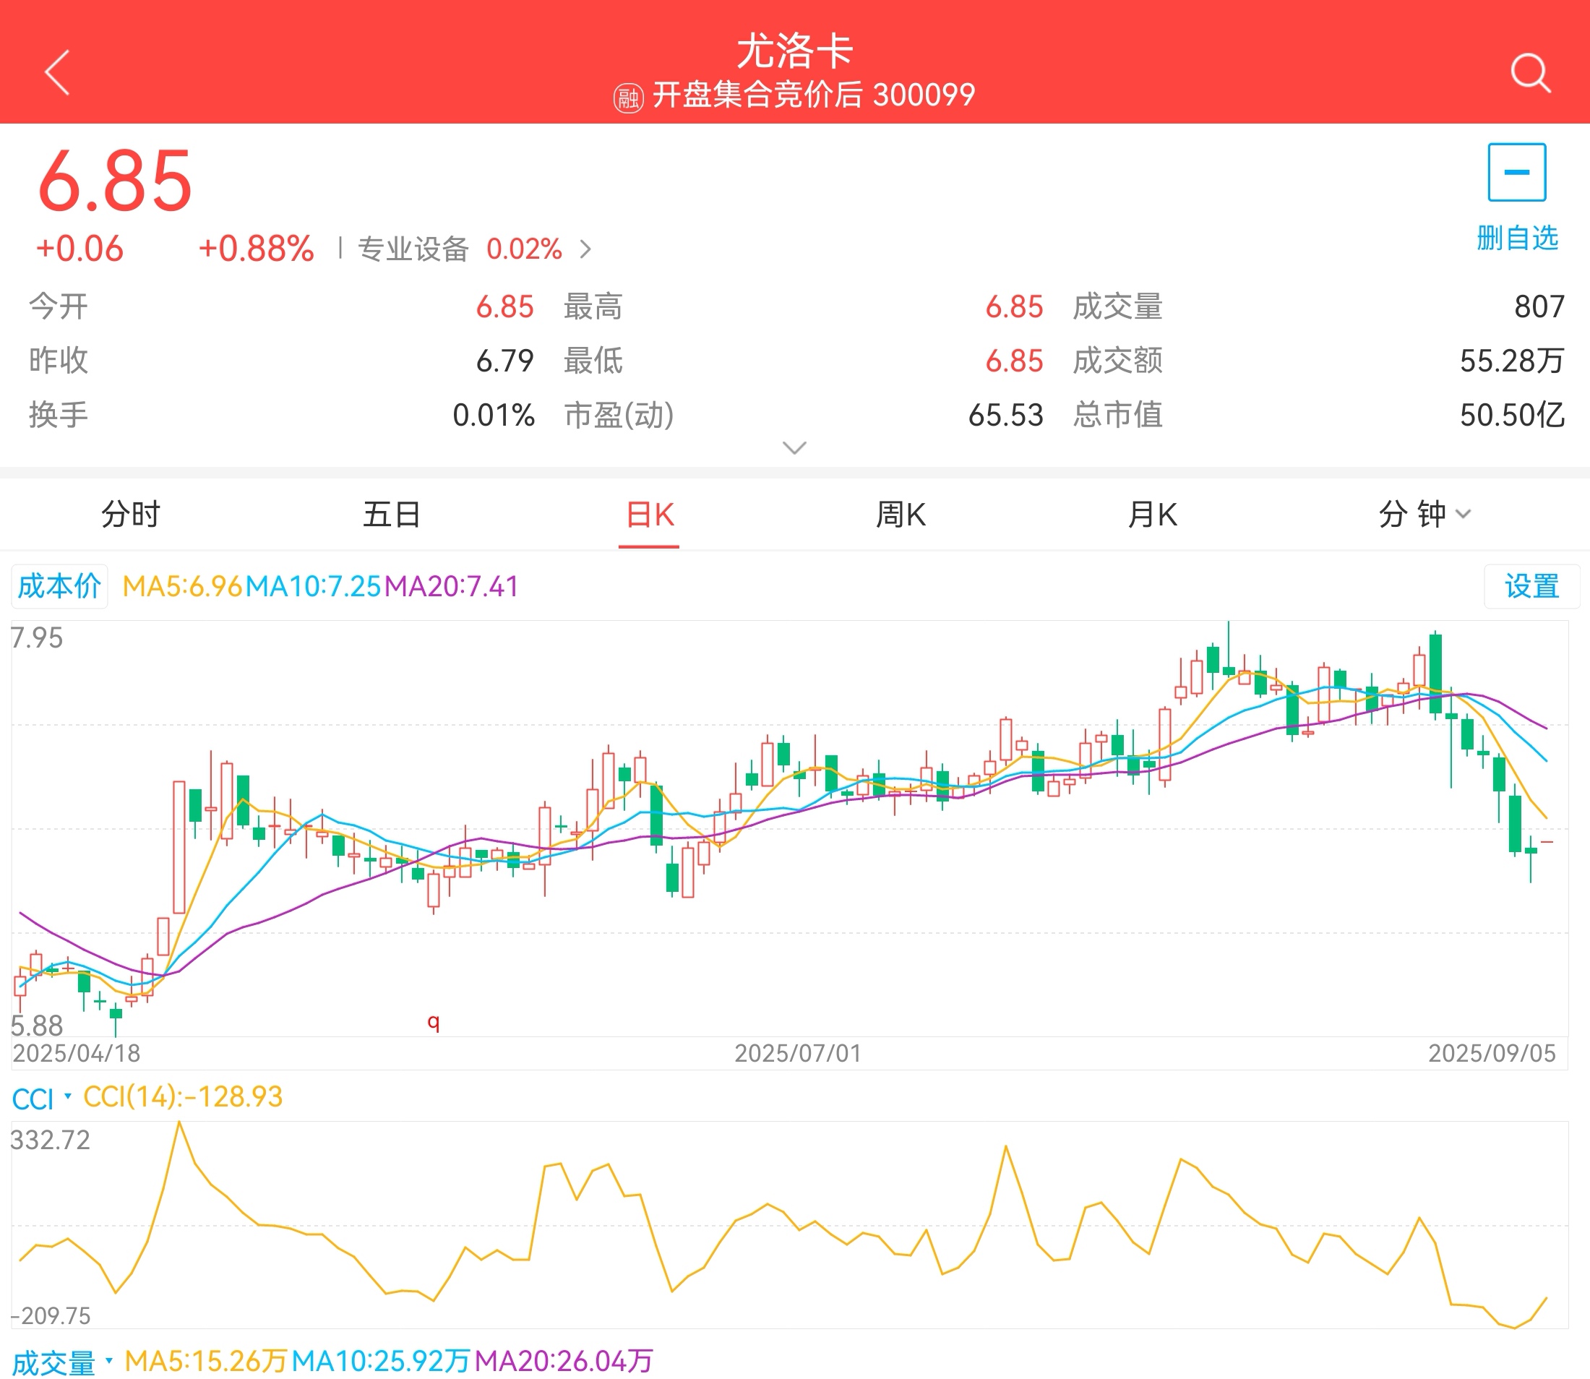The width and height of the screenshot is (1590, 1379).
Task: Tap the +0.88% change percentage
Action: tap(257, 249)
